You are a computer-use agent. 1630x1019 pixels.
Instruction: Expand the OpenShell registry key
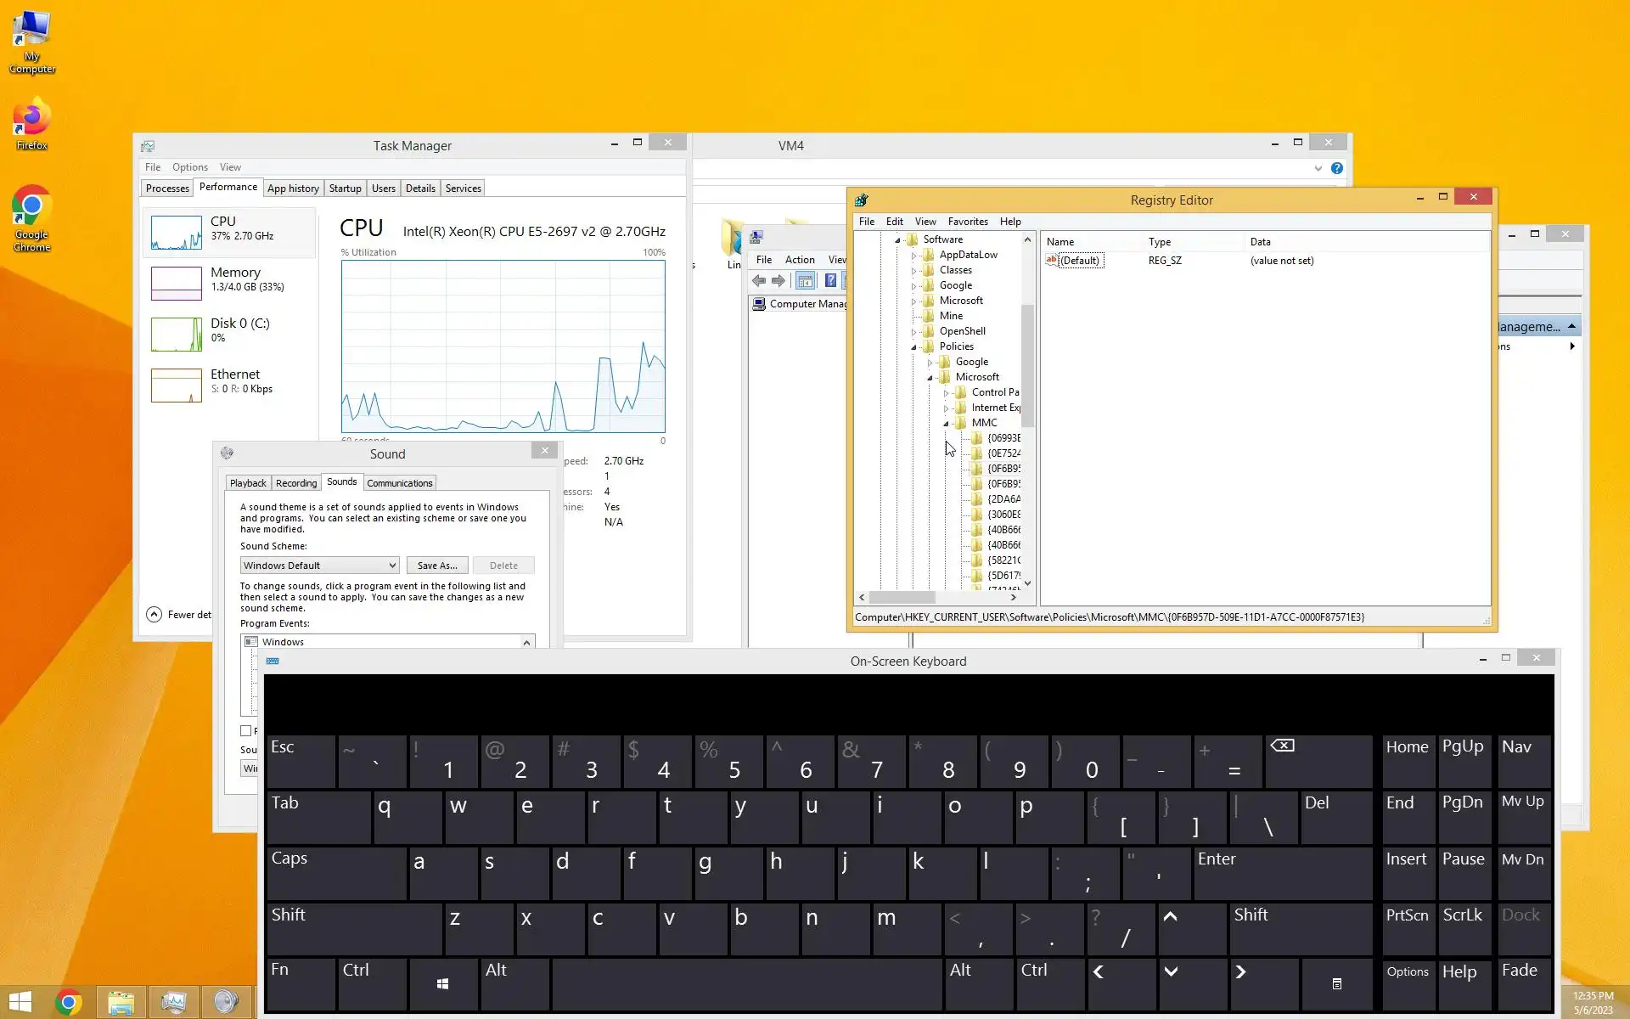pos(913,332)
